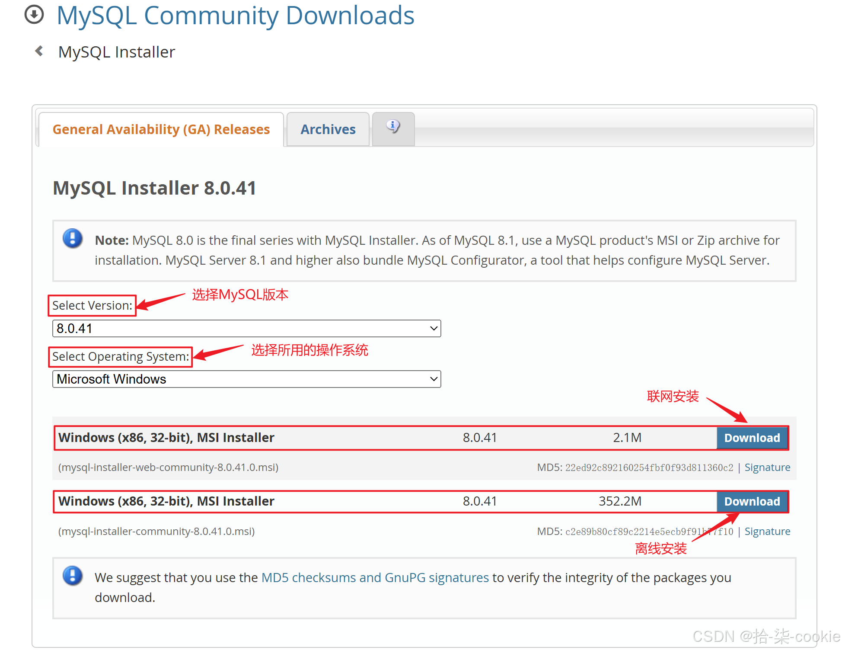This screenshot has width=842, height=650.
Task: Expand the Microsoft Windows OS dropdown arrow
Action: pos(434,379)
